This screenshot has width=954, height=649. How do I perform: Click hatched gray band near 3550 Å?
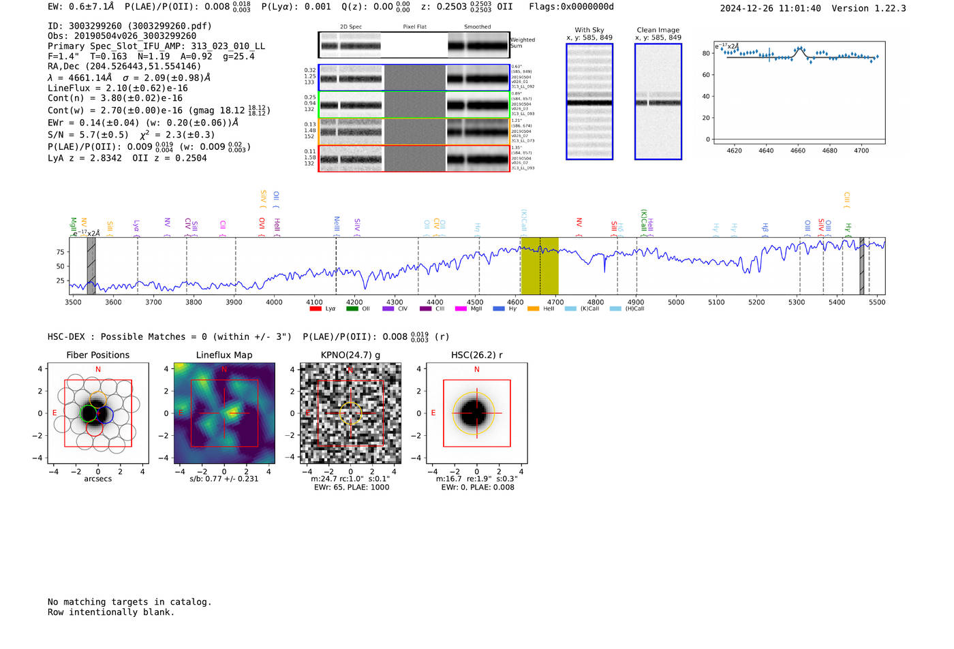(x=91, y=266)
